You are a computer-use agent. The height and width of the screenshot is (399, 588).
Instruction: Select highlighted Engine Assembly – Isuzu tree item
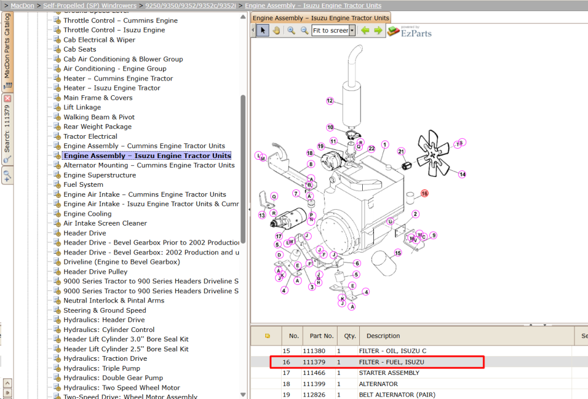(x=147, y=156)
